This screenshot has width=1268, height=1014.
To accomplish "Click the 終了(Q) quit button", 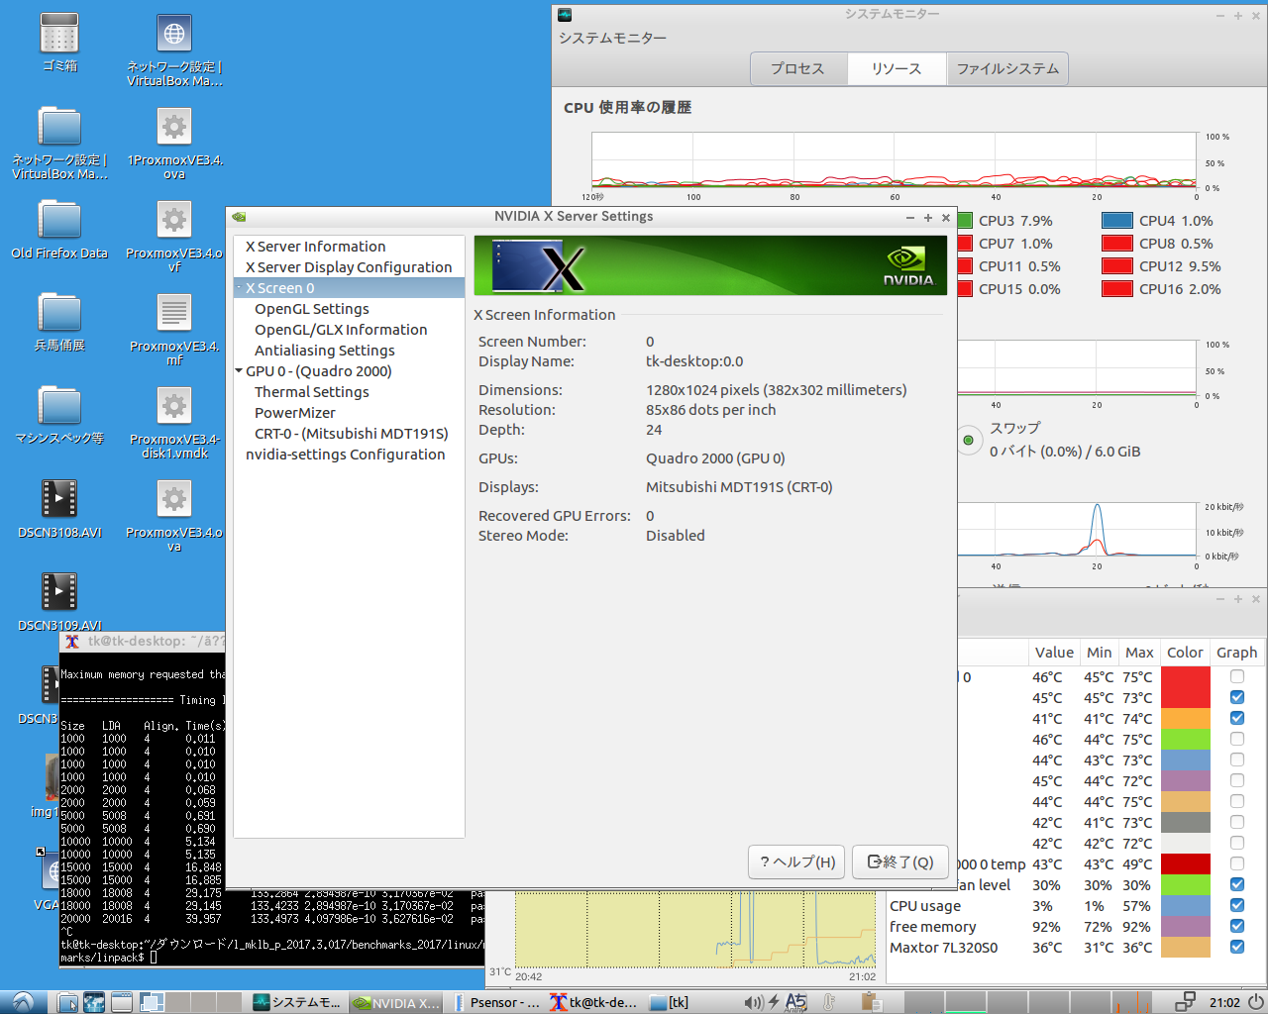I will (x=900, y=862).
